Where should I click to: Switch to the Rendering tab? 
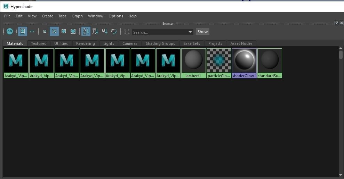click(86, 43)
